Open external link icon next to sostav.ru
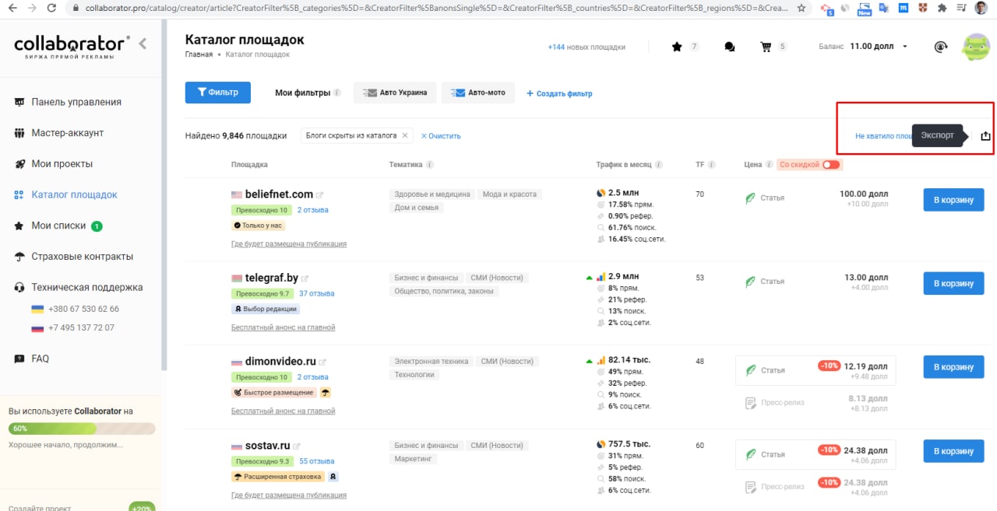Viewport: 997px width, 511px height. tap(297, 446)
